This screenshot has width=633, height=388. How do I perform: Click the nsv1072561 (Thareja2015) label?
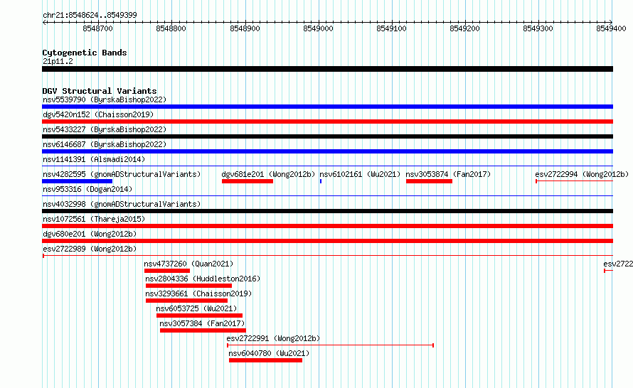[x=94, y=219]
